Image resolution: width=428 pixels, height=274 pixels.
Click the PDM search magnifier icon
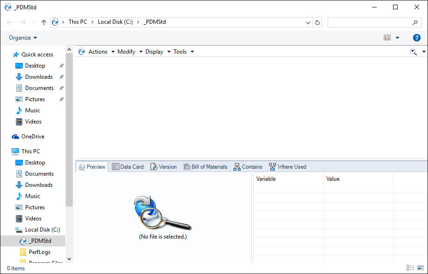[x=413, y=52]
